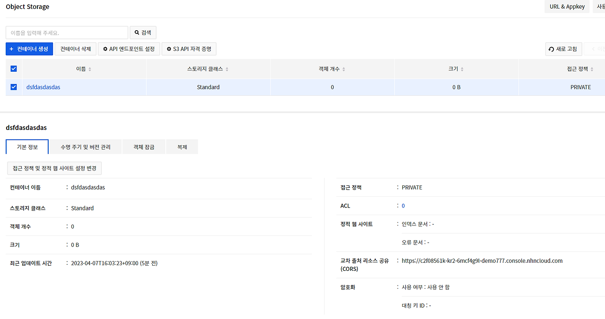Click the PRIVATE cell in the table row
This screenshot has height=319, width=605.
[x=580, y=87]
